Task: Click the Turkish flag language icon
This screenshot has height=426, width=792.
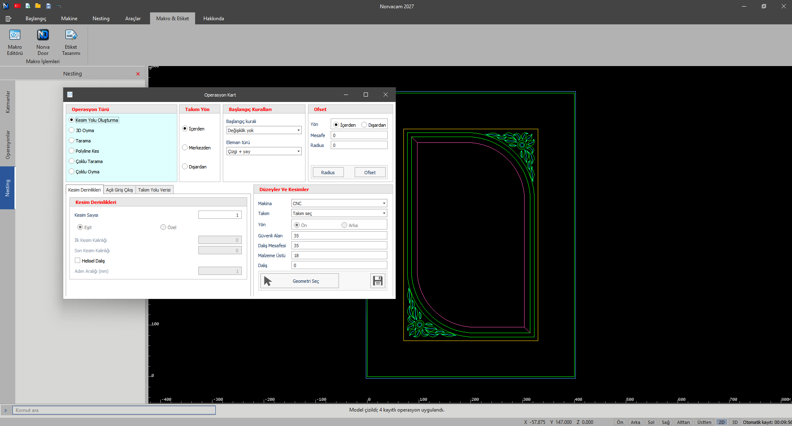Action: pos(17,6)
